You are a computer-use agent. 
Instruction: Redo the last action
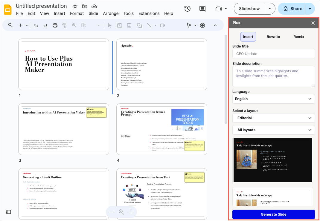(x=45, y=25)
